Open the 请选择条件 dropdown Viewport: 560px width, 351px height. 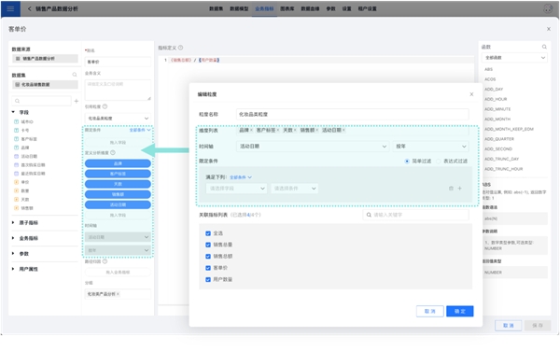pyautogui.click(x=294, y=189)
